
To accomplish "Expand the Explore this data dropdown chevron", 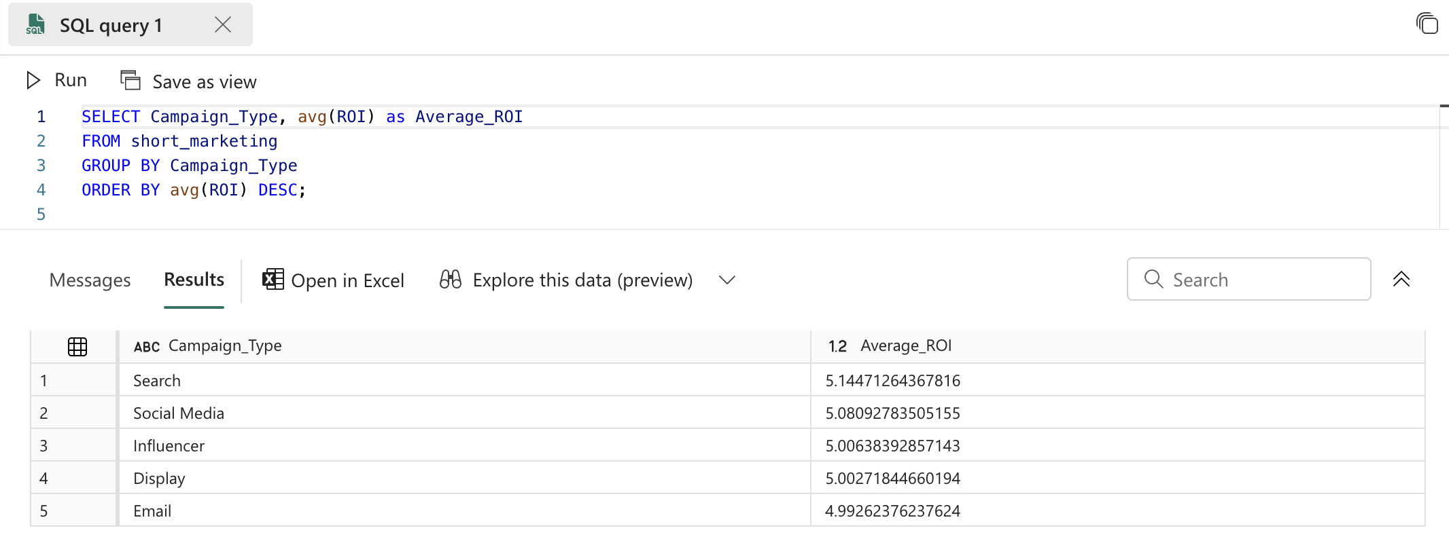I will 727,280.
